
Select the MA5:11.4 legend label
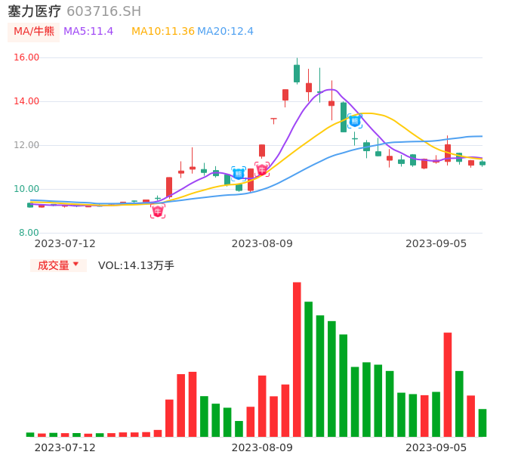(88, 32)
